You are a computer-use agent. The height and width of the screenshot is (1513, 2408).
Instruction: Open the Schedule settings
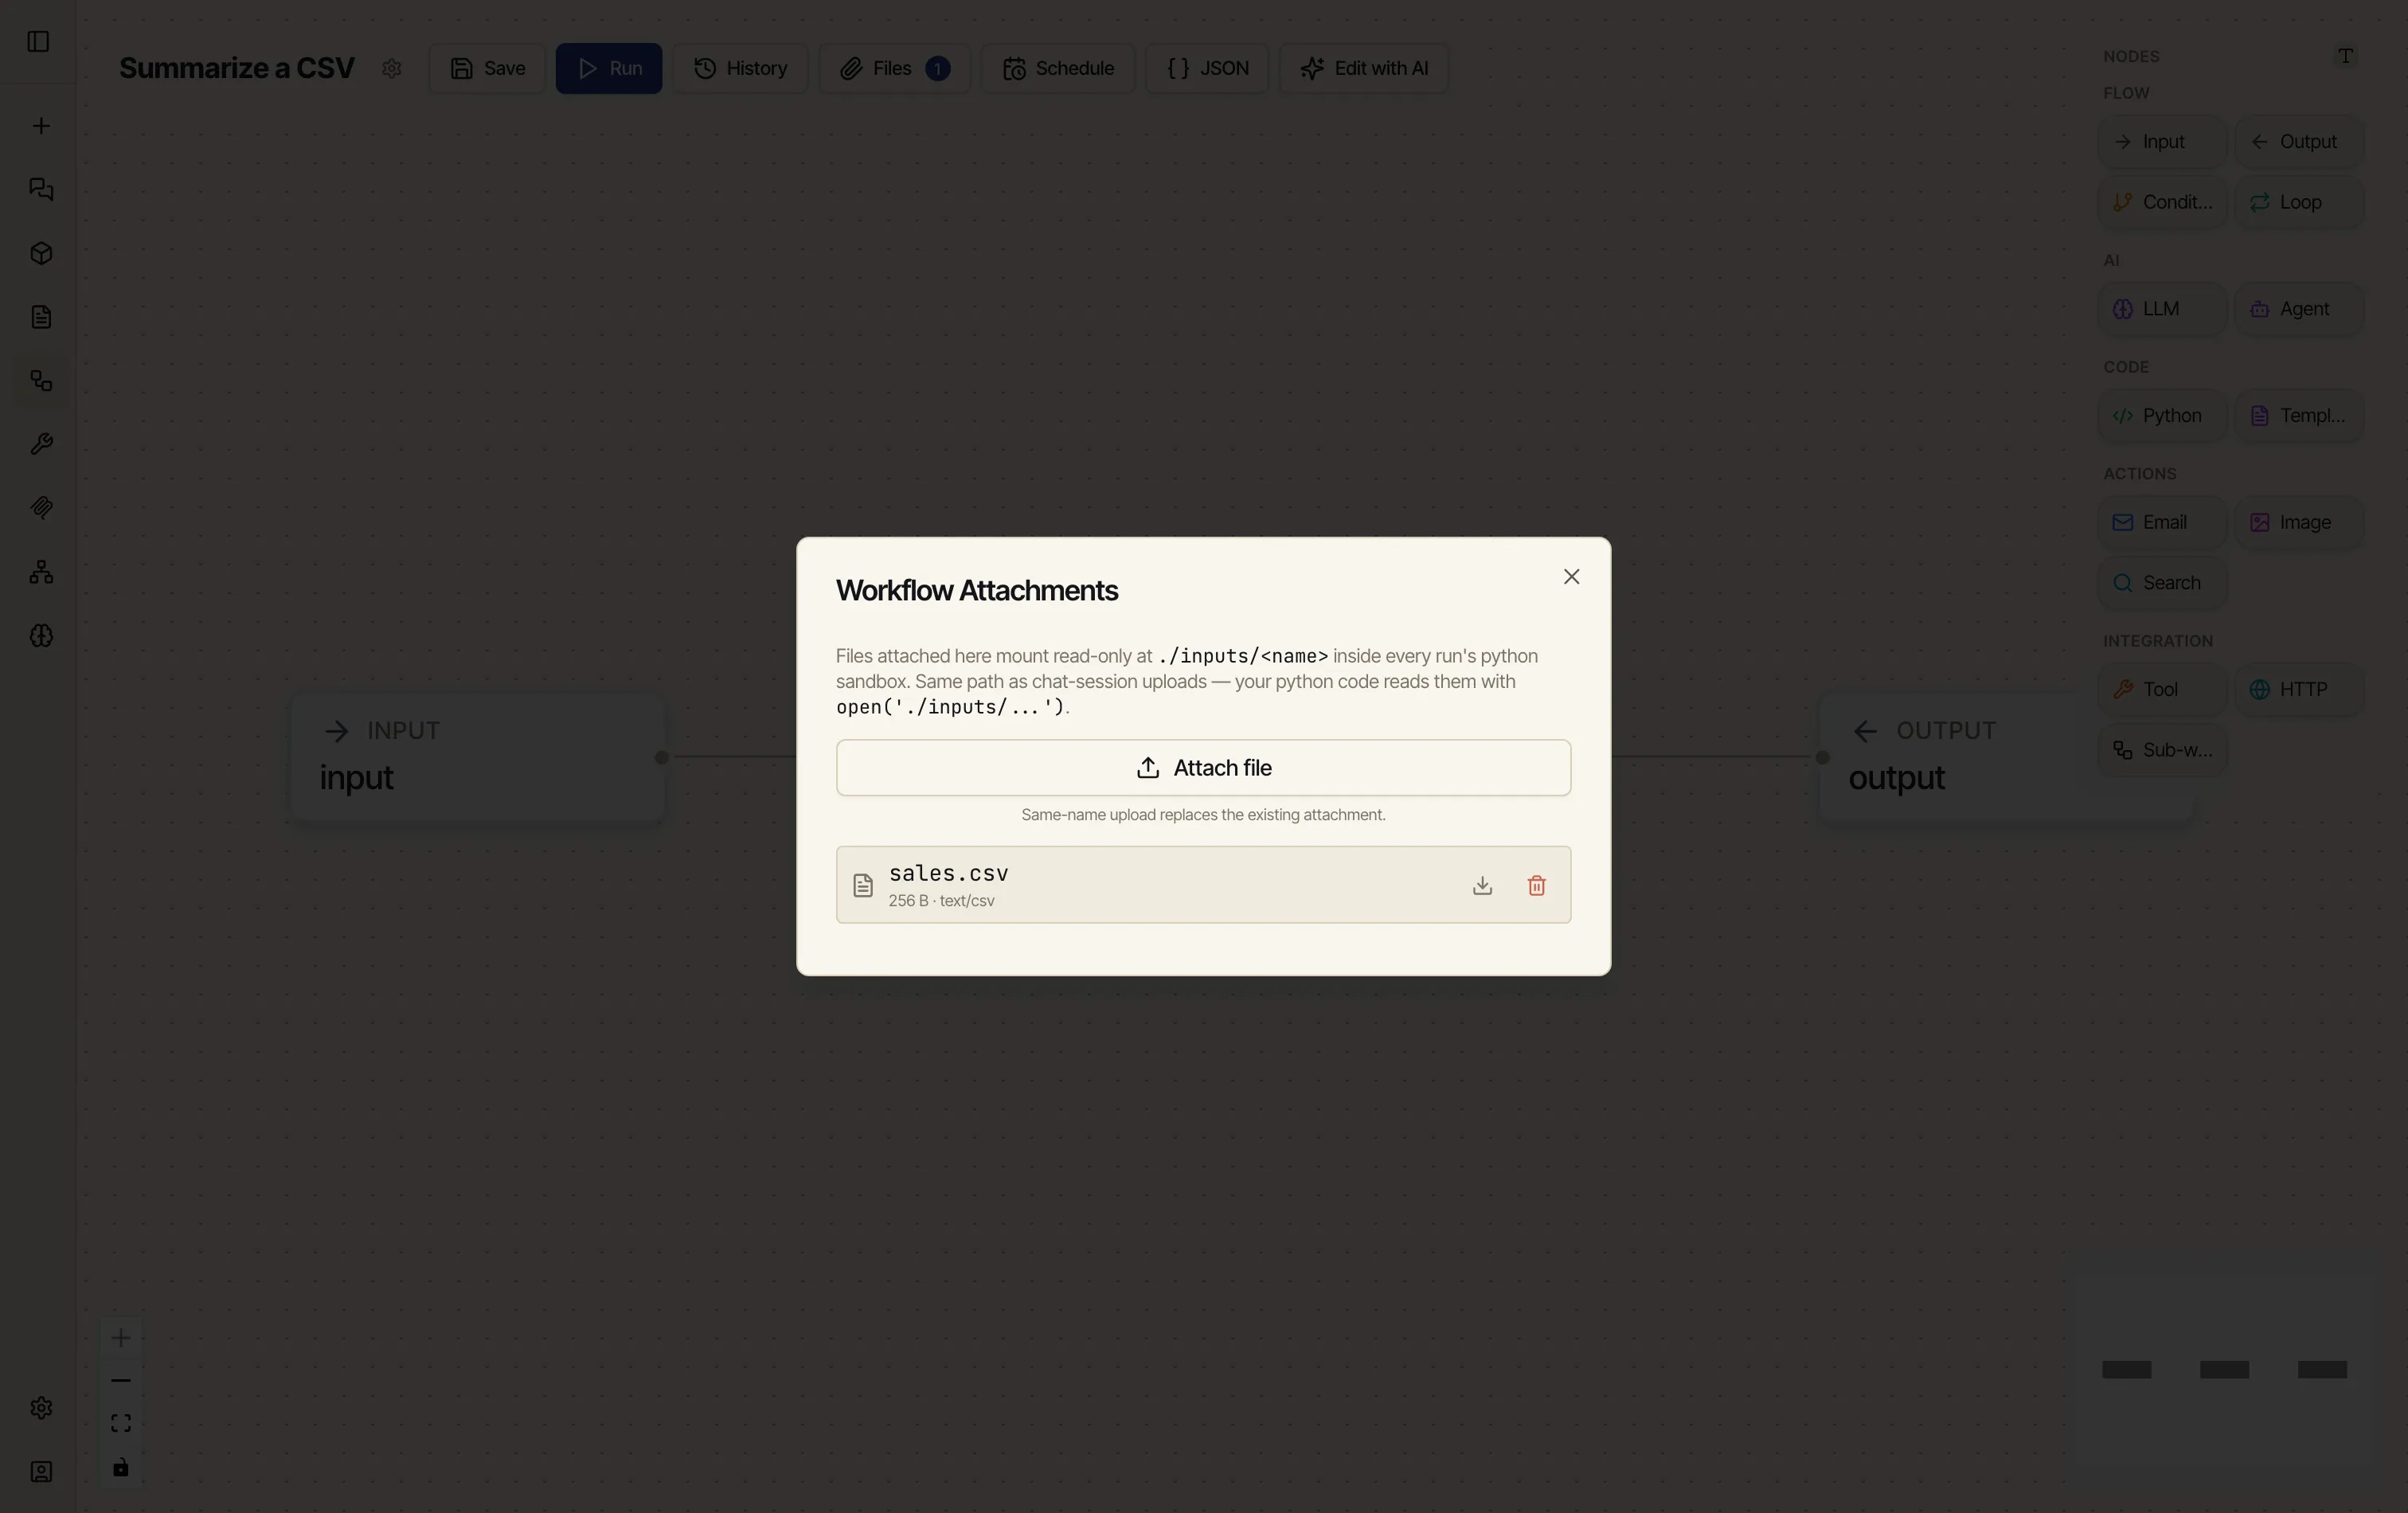pos(1057,68)
